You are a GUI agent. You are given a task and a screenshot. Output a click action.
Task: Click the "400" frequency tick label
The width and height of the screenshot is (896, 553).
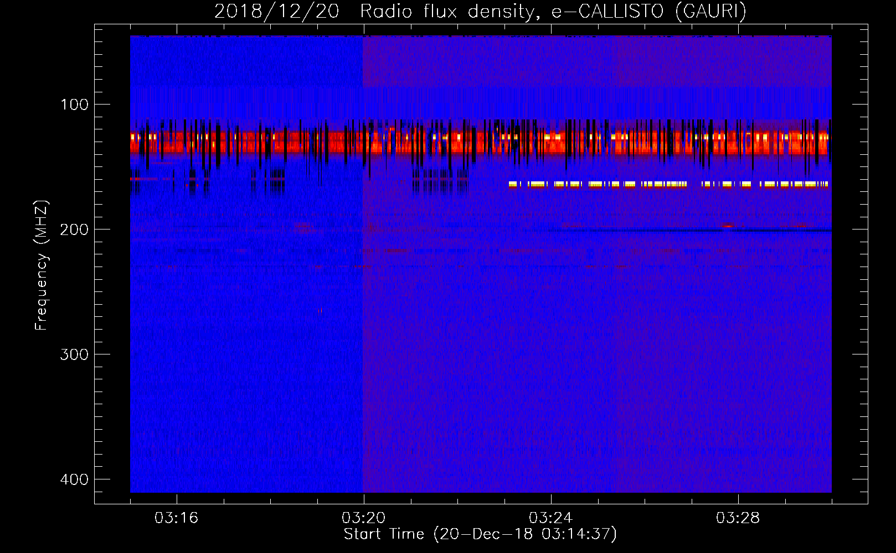click(74, 479)
